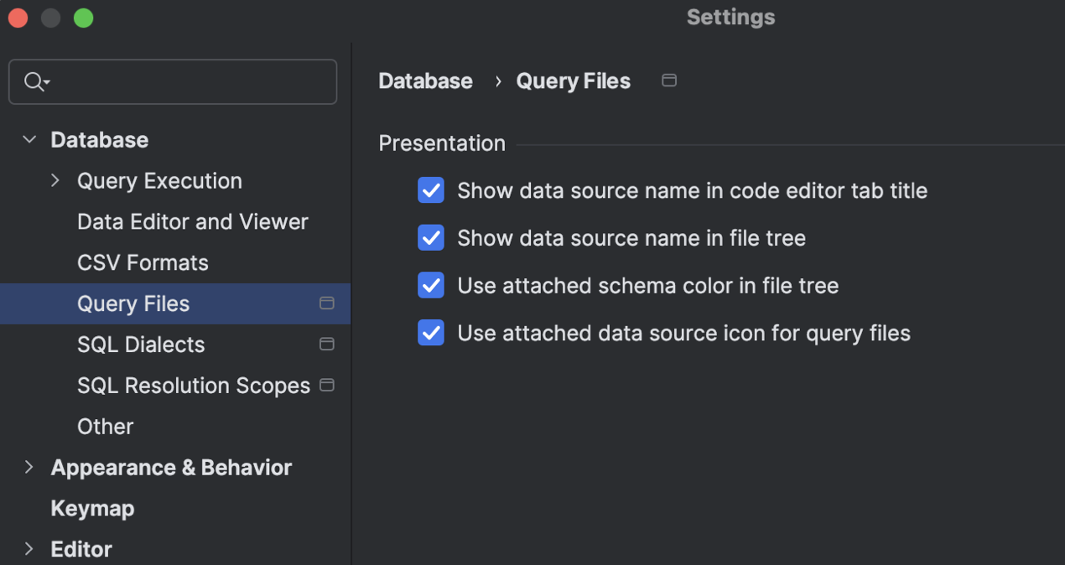Go to Other database settings
This screenshot has height=565, width=1065.
[x=105, y=427]
